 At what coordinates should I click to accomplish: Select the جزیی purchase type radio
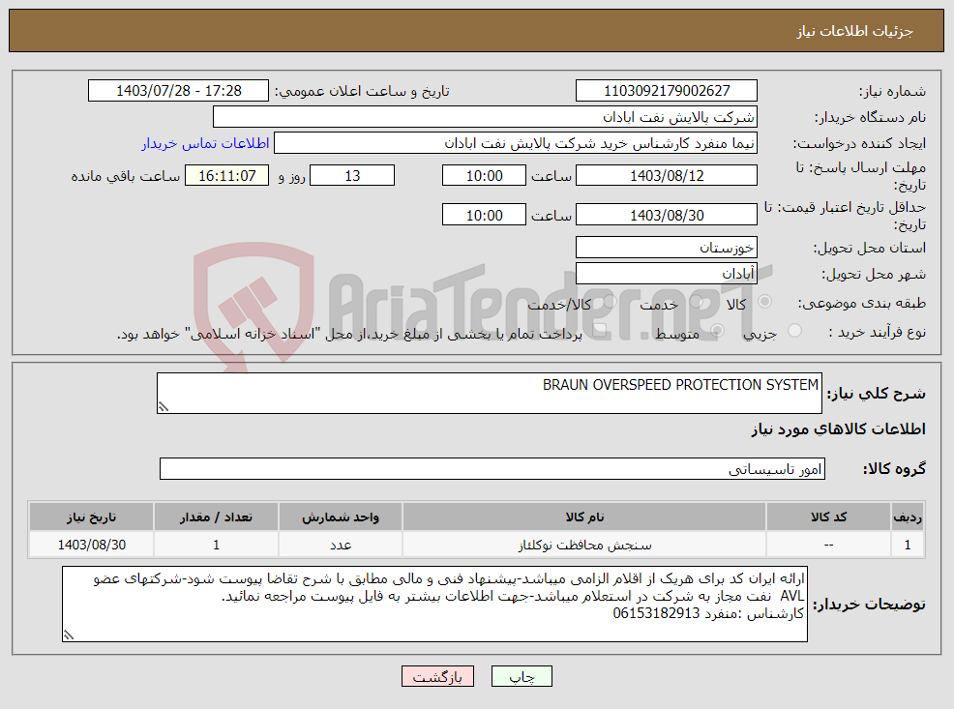(794, 330)
